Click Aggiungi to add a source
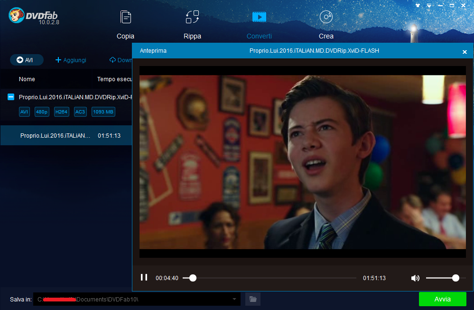 click(71, 60)
